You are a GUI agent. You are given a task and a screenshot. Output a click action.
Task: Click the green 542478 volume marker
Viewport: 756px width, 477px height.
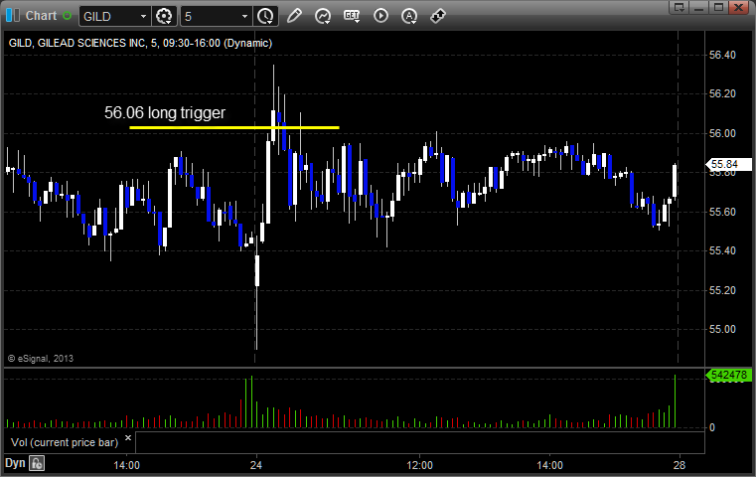pos(728,375)
